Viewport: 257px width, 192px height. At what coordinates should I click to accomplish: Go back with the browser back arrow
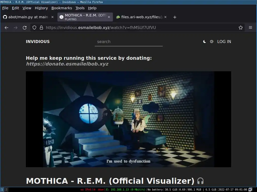pos(7,27)
